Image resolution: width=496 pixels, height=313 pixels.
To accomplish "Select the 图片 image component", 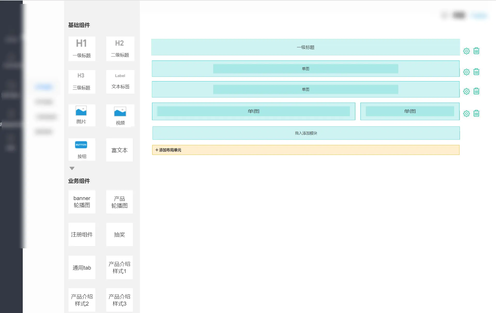I will [82, 115].
